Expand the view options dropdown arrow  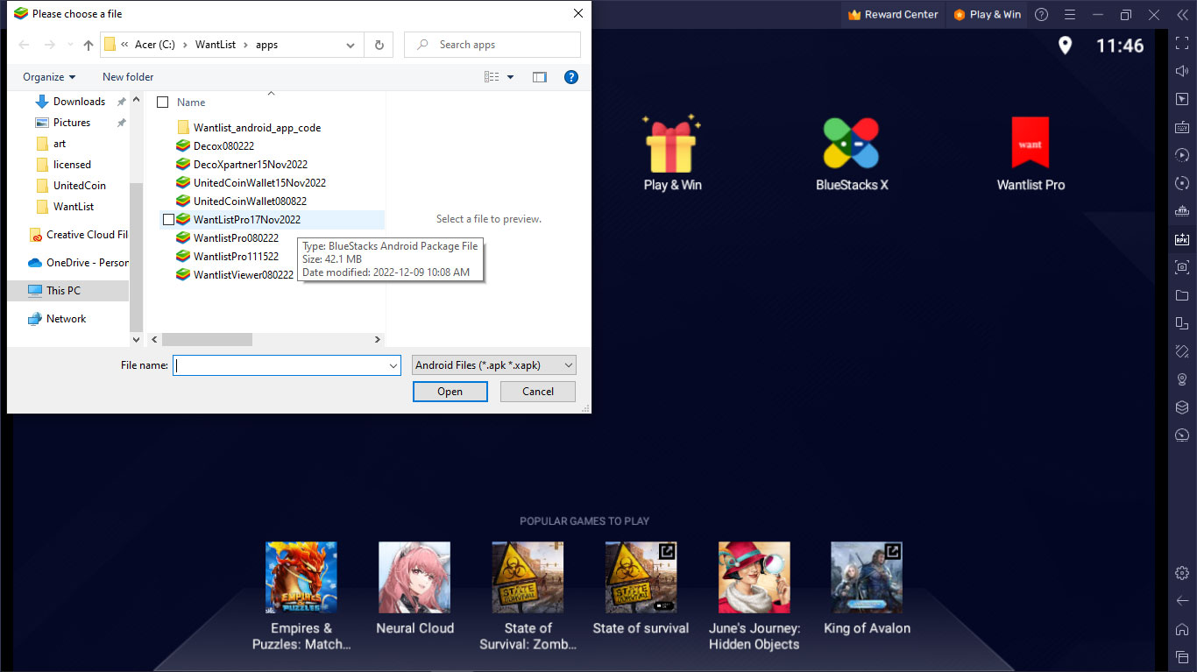tap(511, 77)
